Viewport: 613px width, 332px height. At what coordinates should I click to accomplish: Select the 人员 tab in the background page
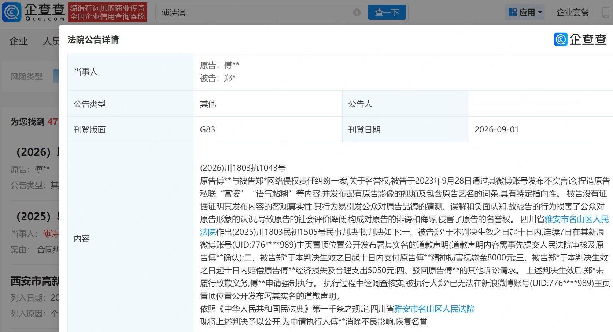tap(51, 41)
